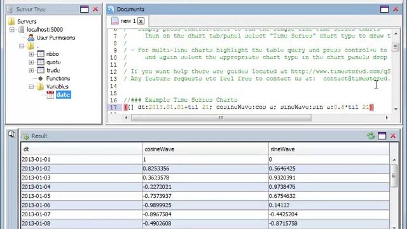The width and height of the screenshot is (407, 229).
Task: Click the quote table icon
Action: point(41,62)
